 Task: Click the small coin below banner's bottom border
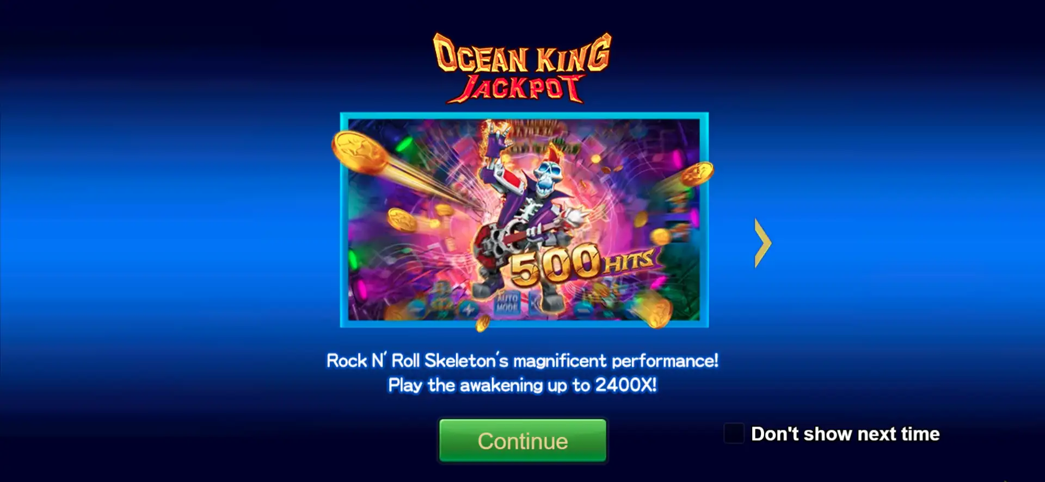pos(482,324)
